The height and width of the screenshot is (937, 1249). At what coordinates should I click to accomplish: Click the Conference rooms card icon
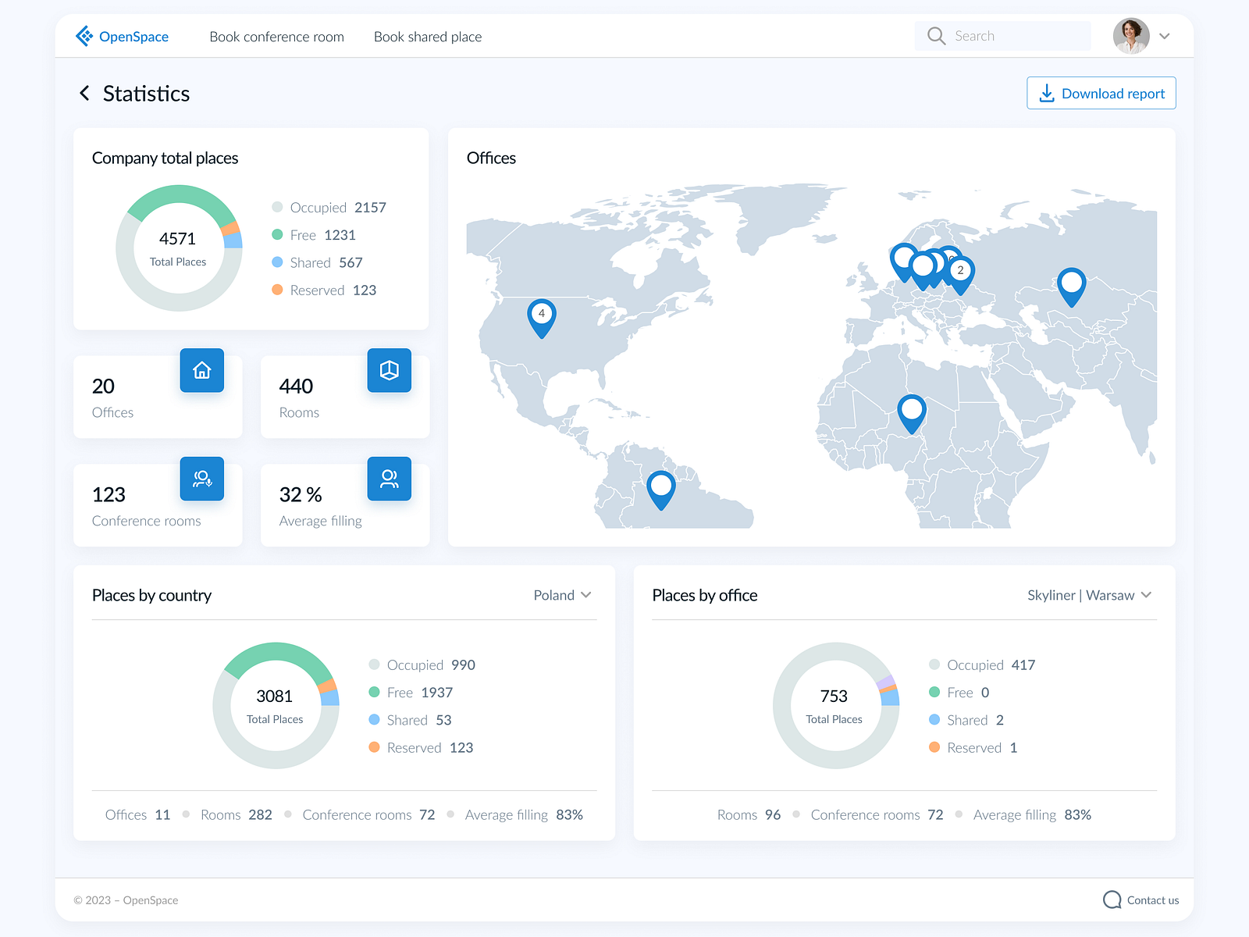pos(201,479)
